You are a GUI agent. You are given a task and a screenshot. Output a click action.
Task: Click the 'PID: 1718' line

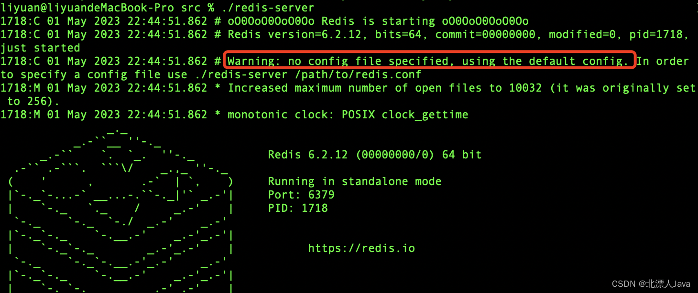click(x=298, y=208)
